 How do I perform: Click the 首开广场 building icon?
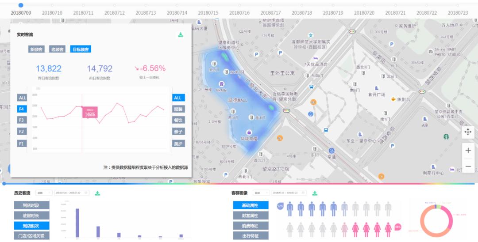click(377, 88)
